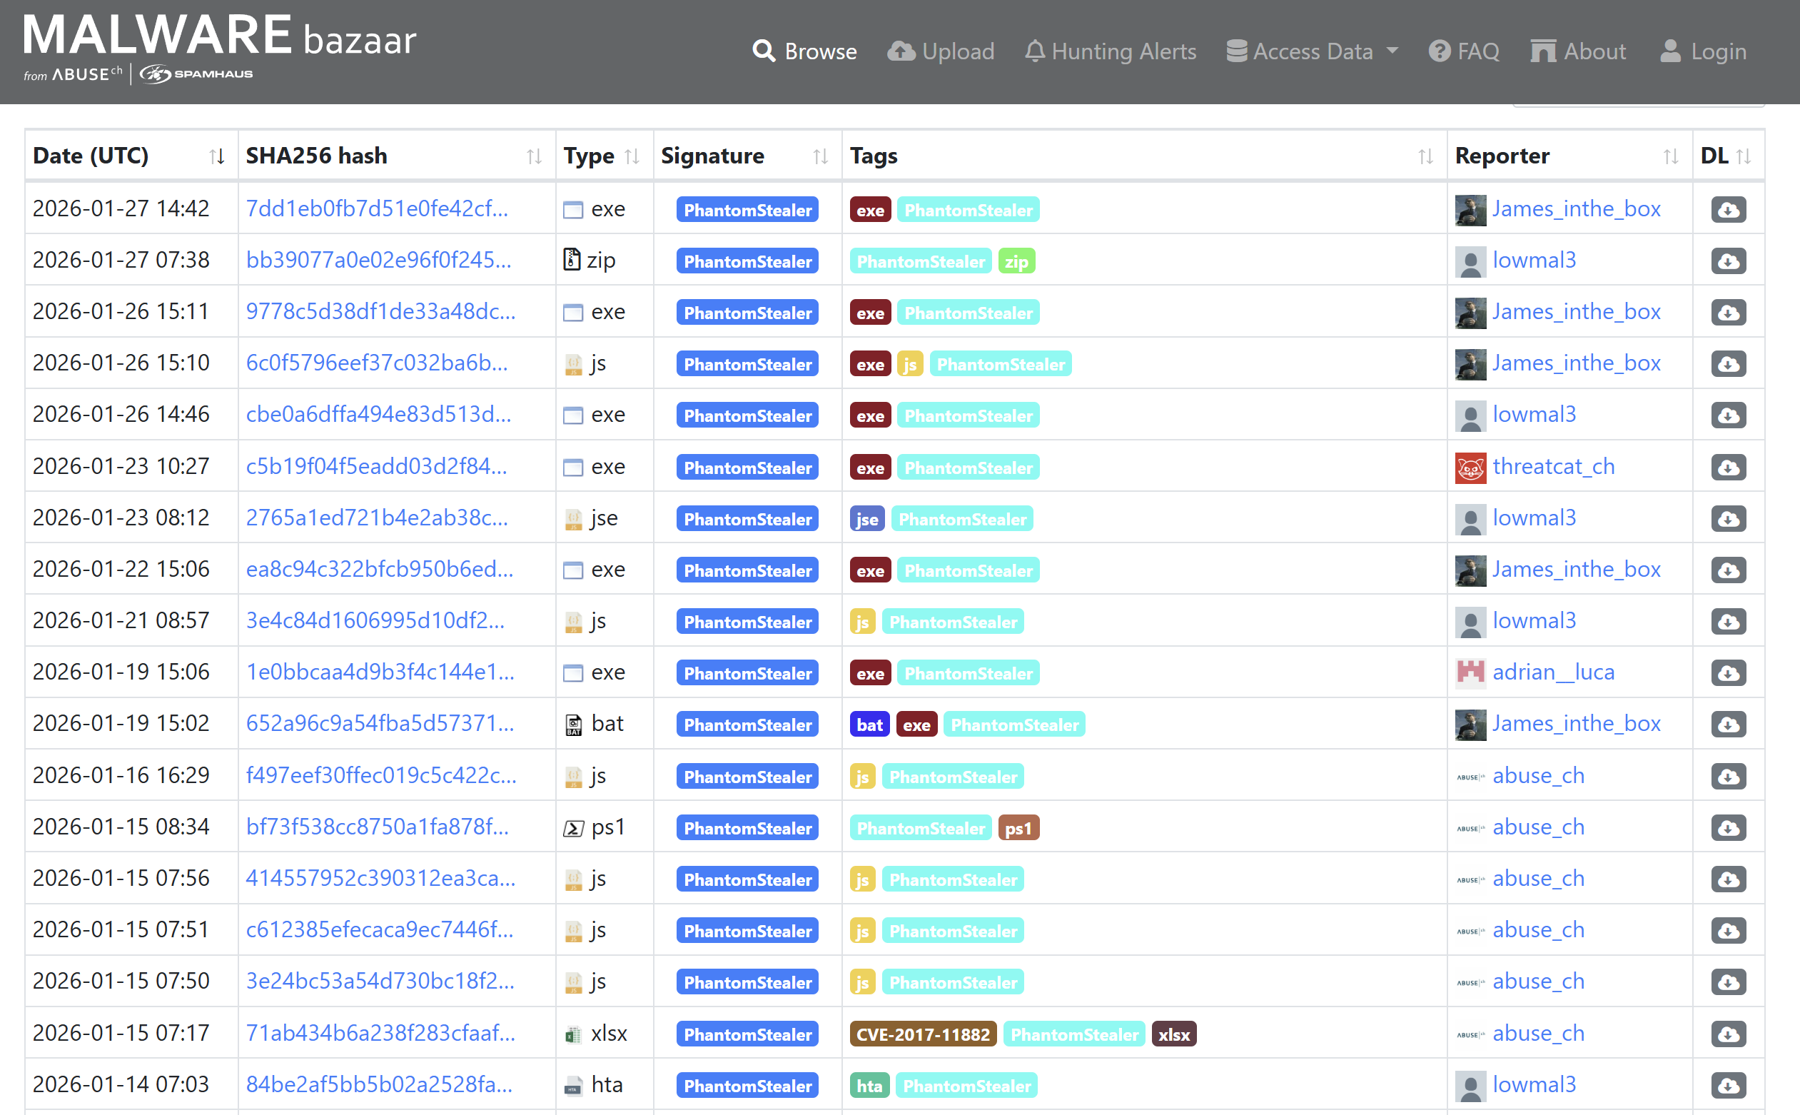
Task: Sort table by Date (UTC) column
Action: click(x=216, y=156)
